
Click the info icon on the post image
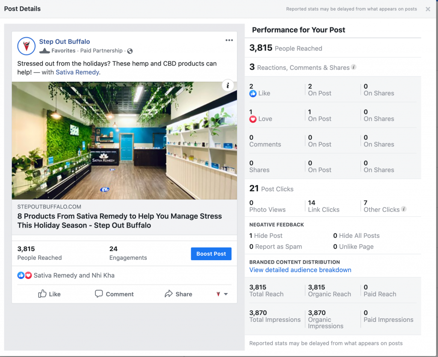coord(228,85)
